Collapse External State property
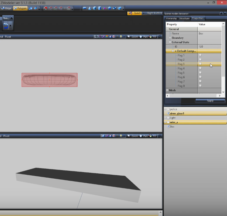Image resolution: width=227 pixels, height=216 pixels. [x=170, y=42]
